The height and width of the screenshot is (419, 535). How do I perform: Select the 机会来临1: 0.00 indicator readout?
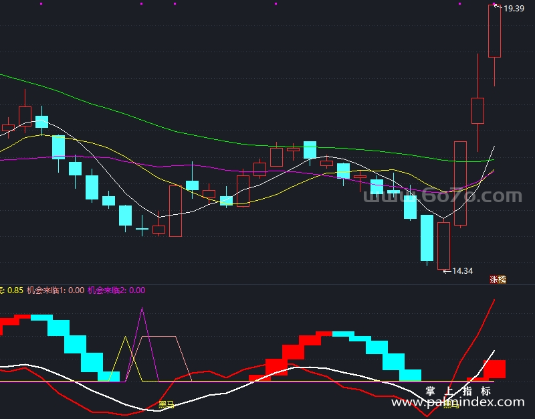(x=56, y=290)
